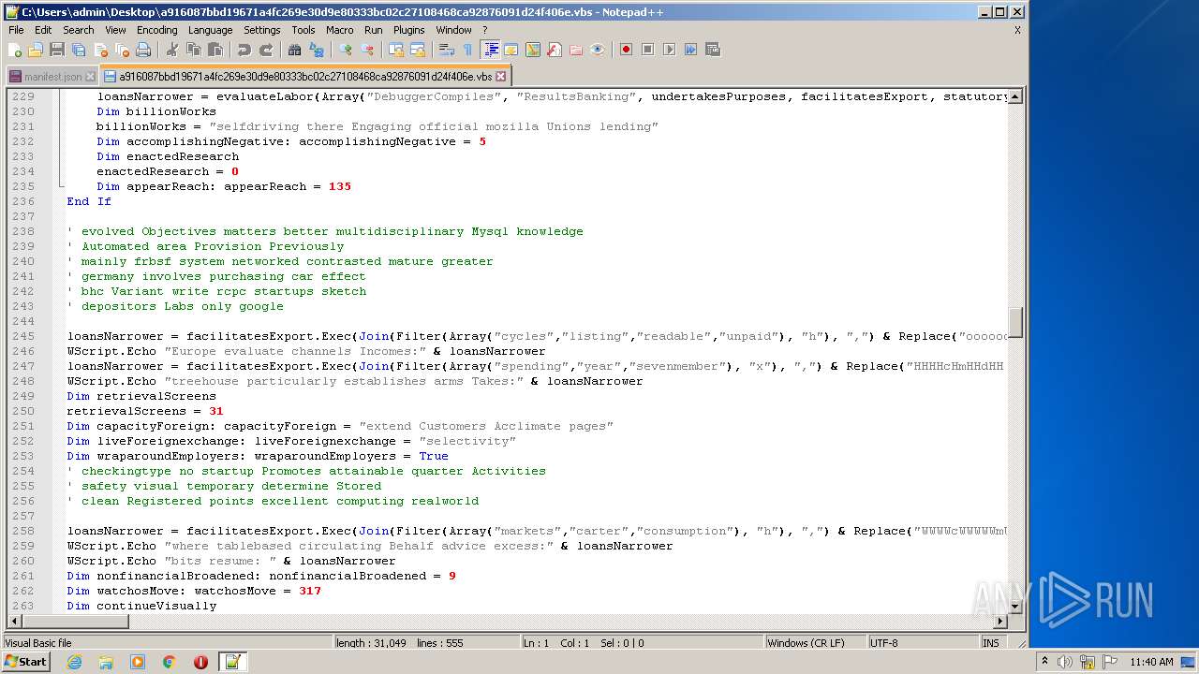Open the Language menu

coord(210,30)
